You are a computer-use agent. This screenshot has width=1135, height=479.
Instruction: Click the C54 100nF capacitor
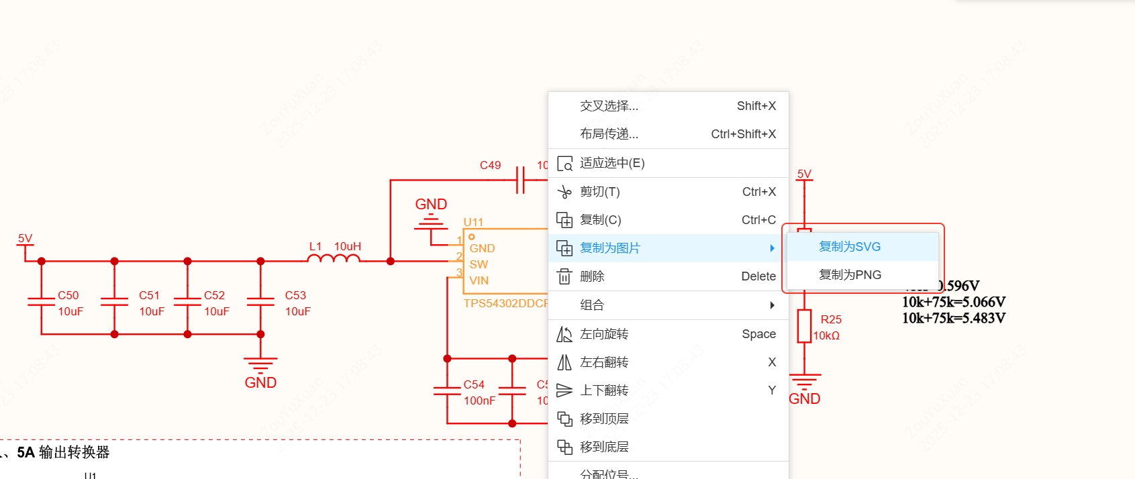point(447,392)
